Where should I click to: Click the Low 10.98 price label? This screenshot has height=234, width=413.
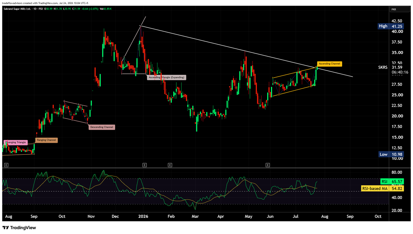coord(391,154)
